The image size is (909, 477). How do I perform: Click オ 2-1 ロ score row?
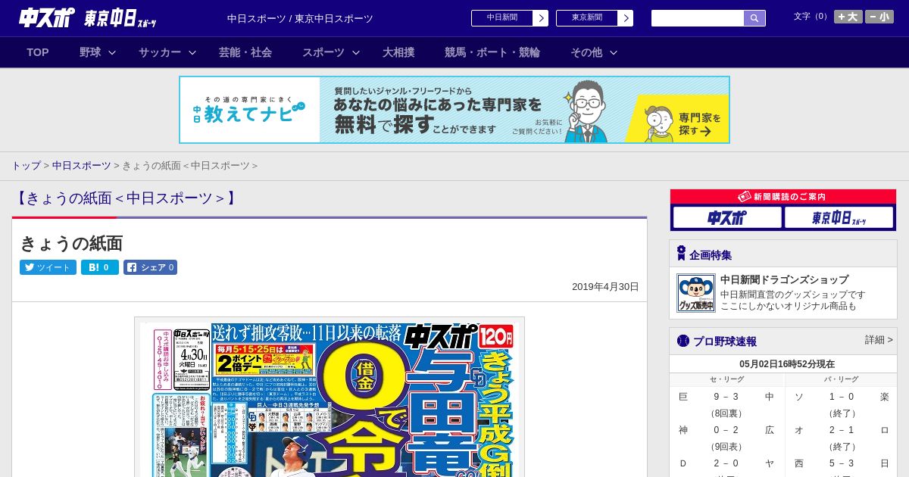(x=842, y=430)
